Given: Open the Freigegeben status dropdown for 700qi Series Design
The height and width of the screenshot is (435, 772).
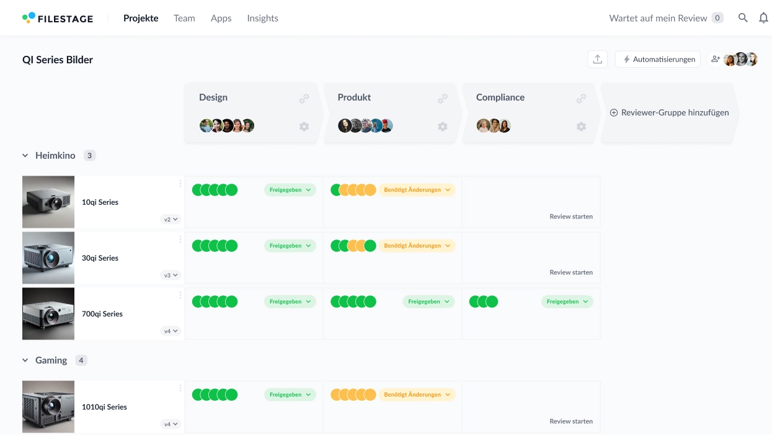Looking at the screenshot, I should (x=290, y=301).
